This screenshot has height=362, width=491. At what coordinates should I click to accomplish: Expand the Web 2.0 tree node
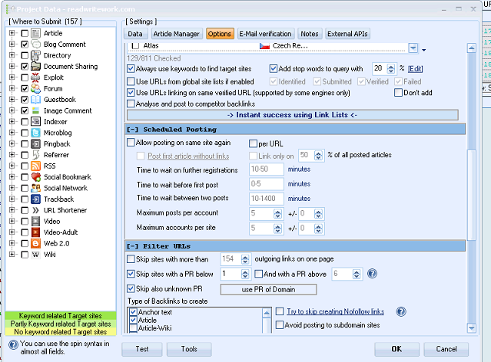[x=12, y=243]
